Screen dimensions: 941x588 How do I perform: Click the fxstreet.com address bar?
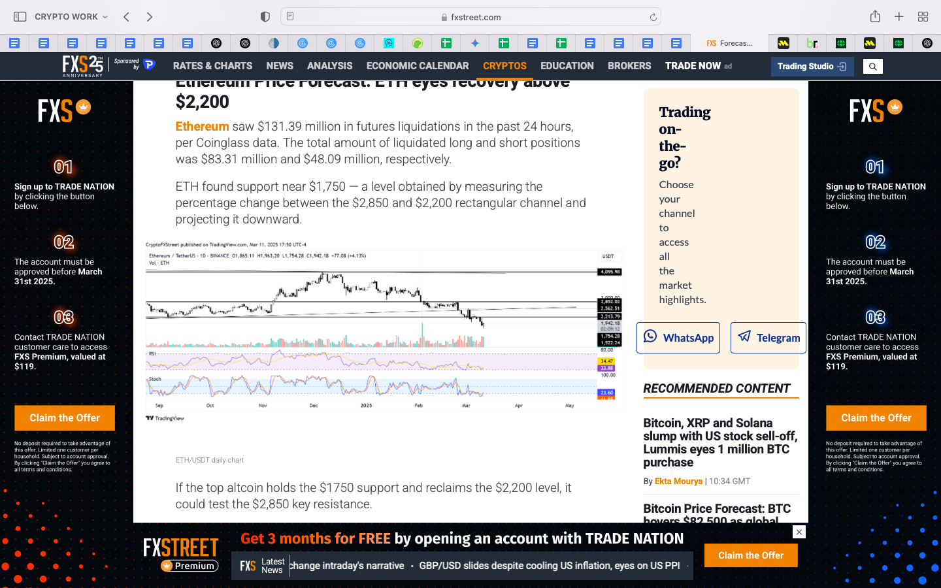(x=470, y=17)
